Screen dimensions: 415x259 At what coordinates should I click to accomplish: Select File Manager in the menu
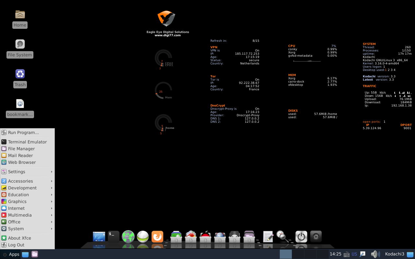pos(27,149)
